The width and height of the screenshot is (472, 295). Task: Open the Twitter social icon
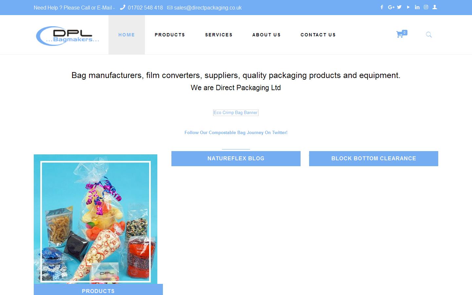(x=399, y=7)
